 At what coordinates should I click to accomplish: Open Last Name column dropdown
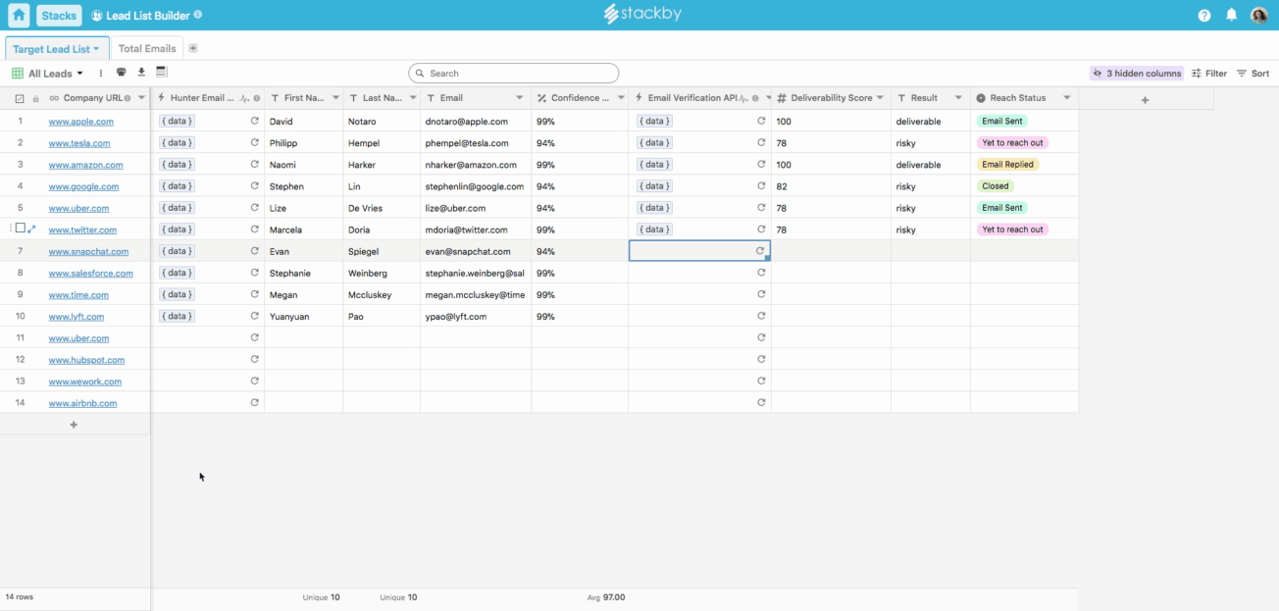(413, 98)
